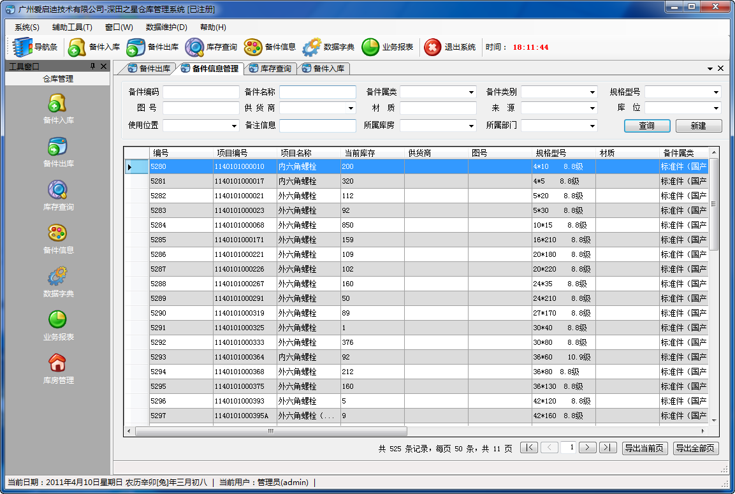Expand the 使用位置 dropdown
The image size is (735, 494).
[x=234, y=126]
